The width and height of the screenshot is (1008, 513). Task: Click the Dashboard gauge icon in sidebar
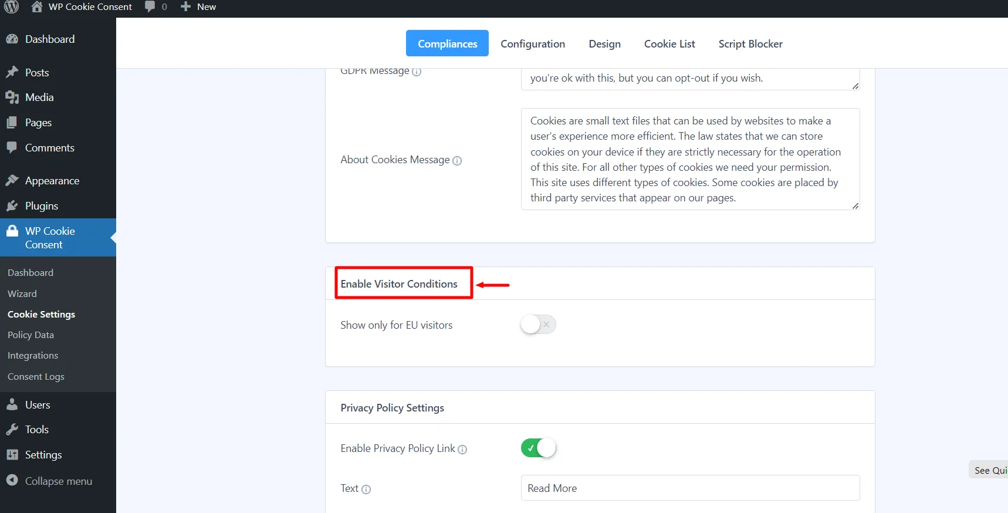[12, 39]
